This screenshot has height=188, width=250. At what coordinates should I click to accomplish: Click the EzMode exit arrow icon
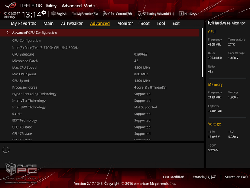pyautogui.click(x=214, y=177)
